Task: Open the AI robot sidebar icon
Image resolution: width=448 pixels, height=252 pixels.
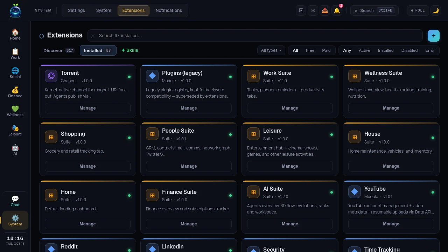Action: tap(15, 149)
